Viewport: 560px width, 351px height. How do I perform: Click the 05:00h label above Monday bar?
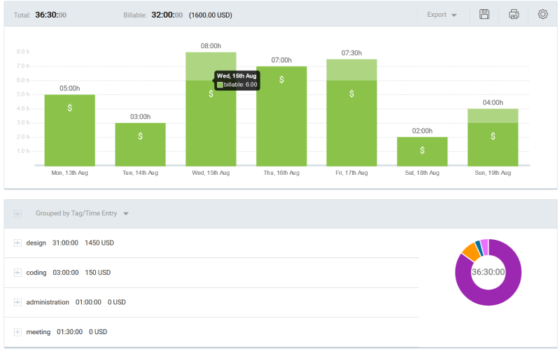(69, 89)
